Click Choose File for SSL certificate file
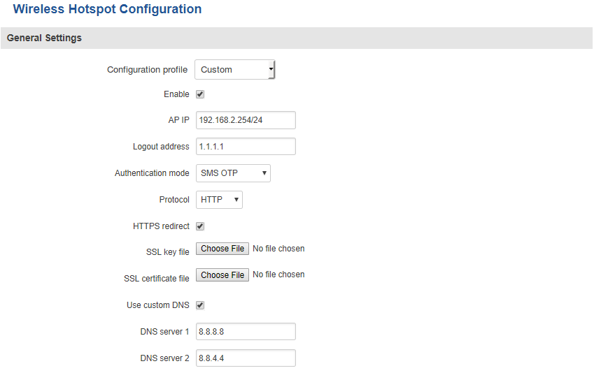The image size is (594, 373). click(x=222, y=275)
